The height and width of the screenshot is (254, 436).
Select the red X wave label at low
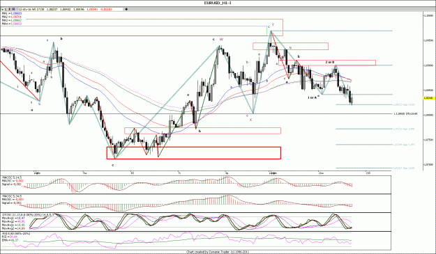click(x=250, y=120)
